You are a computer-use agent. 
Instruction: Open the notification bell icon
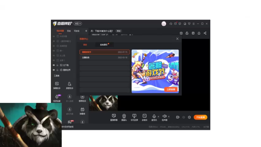coord(199,33)
